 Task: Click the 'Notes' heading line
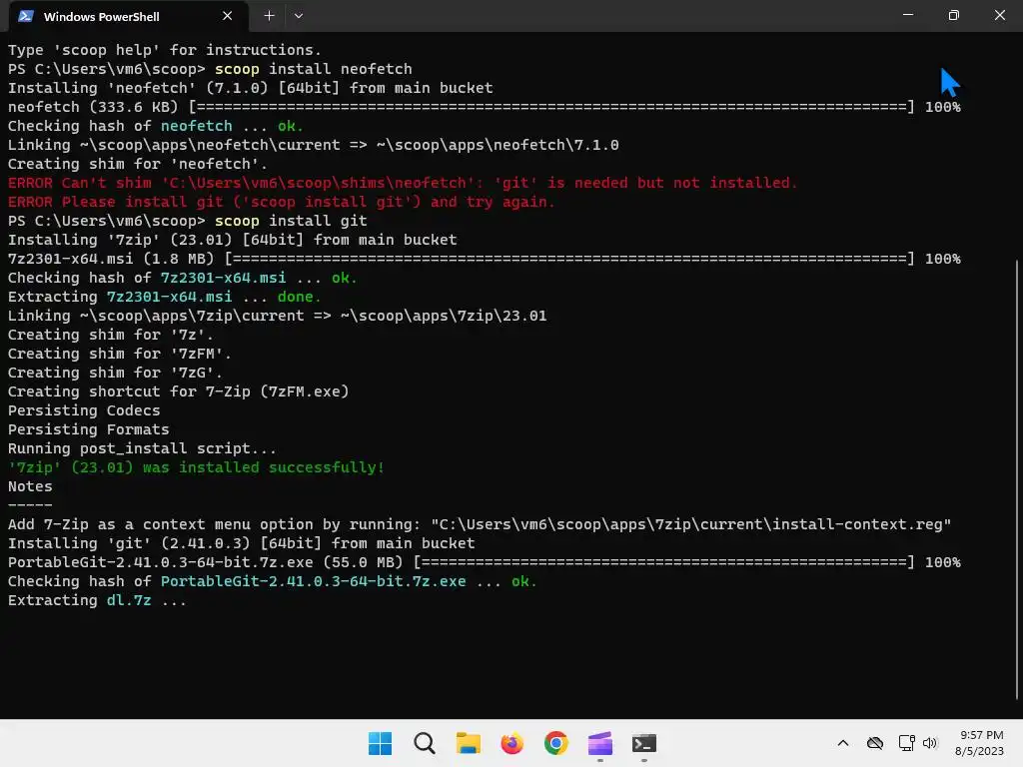[30, 486]
